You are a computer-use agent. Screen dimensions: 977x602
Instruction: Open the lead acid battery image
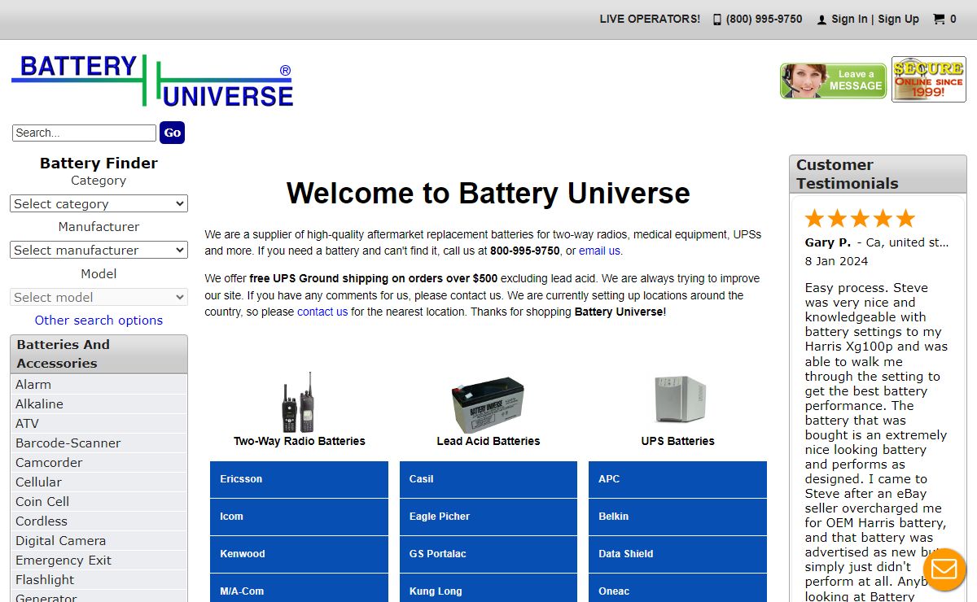tap(488, 405)
